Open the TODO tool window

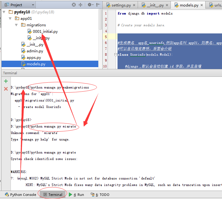point(100,195)
